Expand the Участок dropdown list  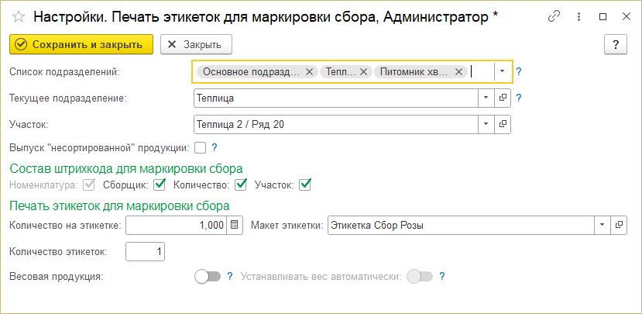click(486, 124)
